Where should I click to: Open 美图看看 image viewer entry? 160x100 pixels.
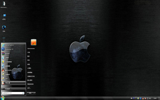13,66
